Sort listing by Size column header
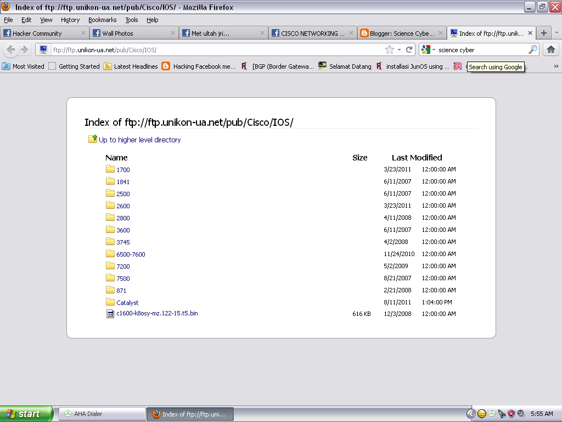Screen dimensions: 562x422 click(x=359, y=158)
